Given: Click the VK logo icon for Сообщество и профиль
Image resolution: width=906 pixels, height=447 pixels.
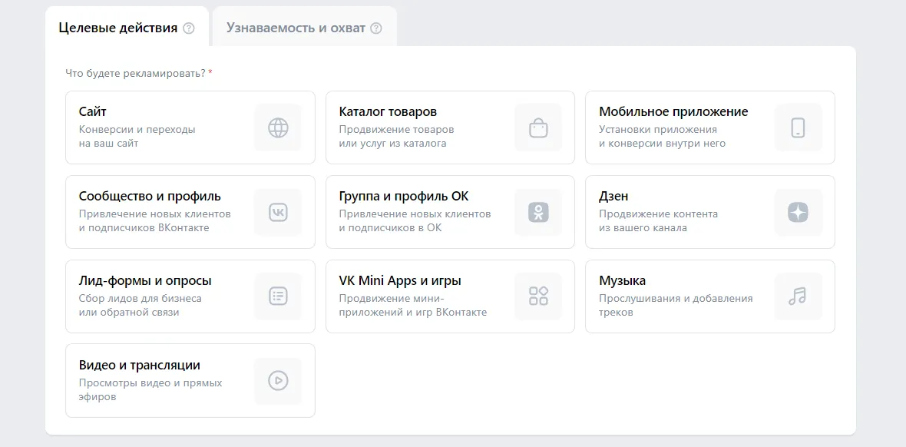Looking at the screenshot, I should [278, 212].
